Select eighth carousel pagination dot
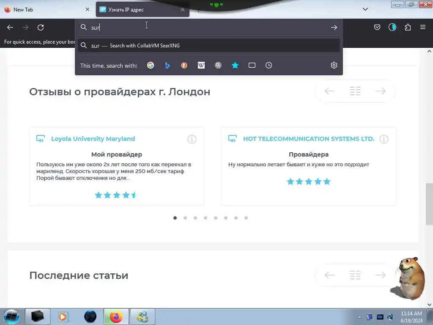 pyautogui.click(x=246, y=218)
